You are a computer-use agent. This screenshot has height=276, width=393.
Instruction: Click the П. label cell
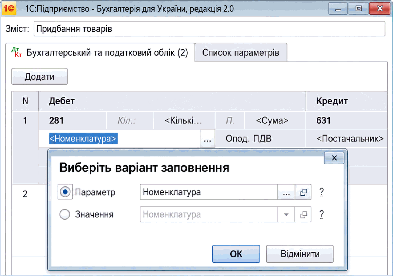[230, 121]
